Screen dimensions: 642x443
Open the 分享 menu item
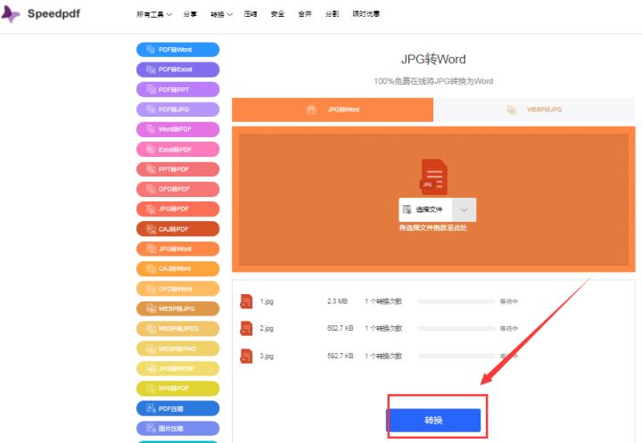(190, 14)
